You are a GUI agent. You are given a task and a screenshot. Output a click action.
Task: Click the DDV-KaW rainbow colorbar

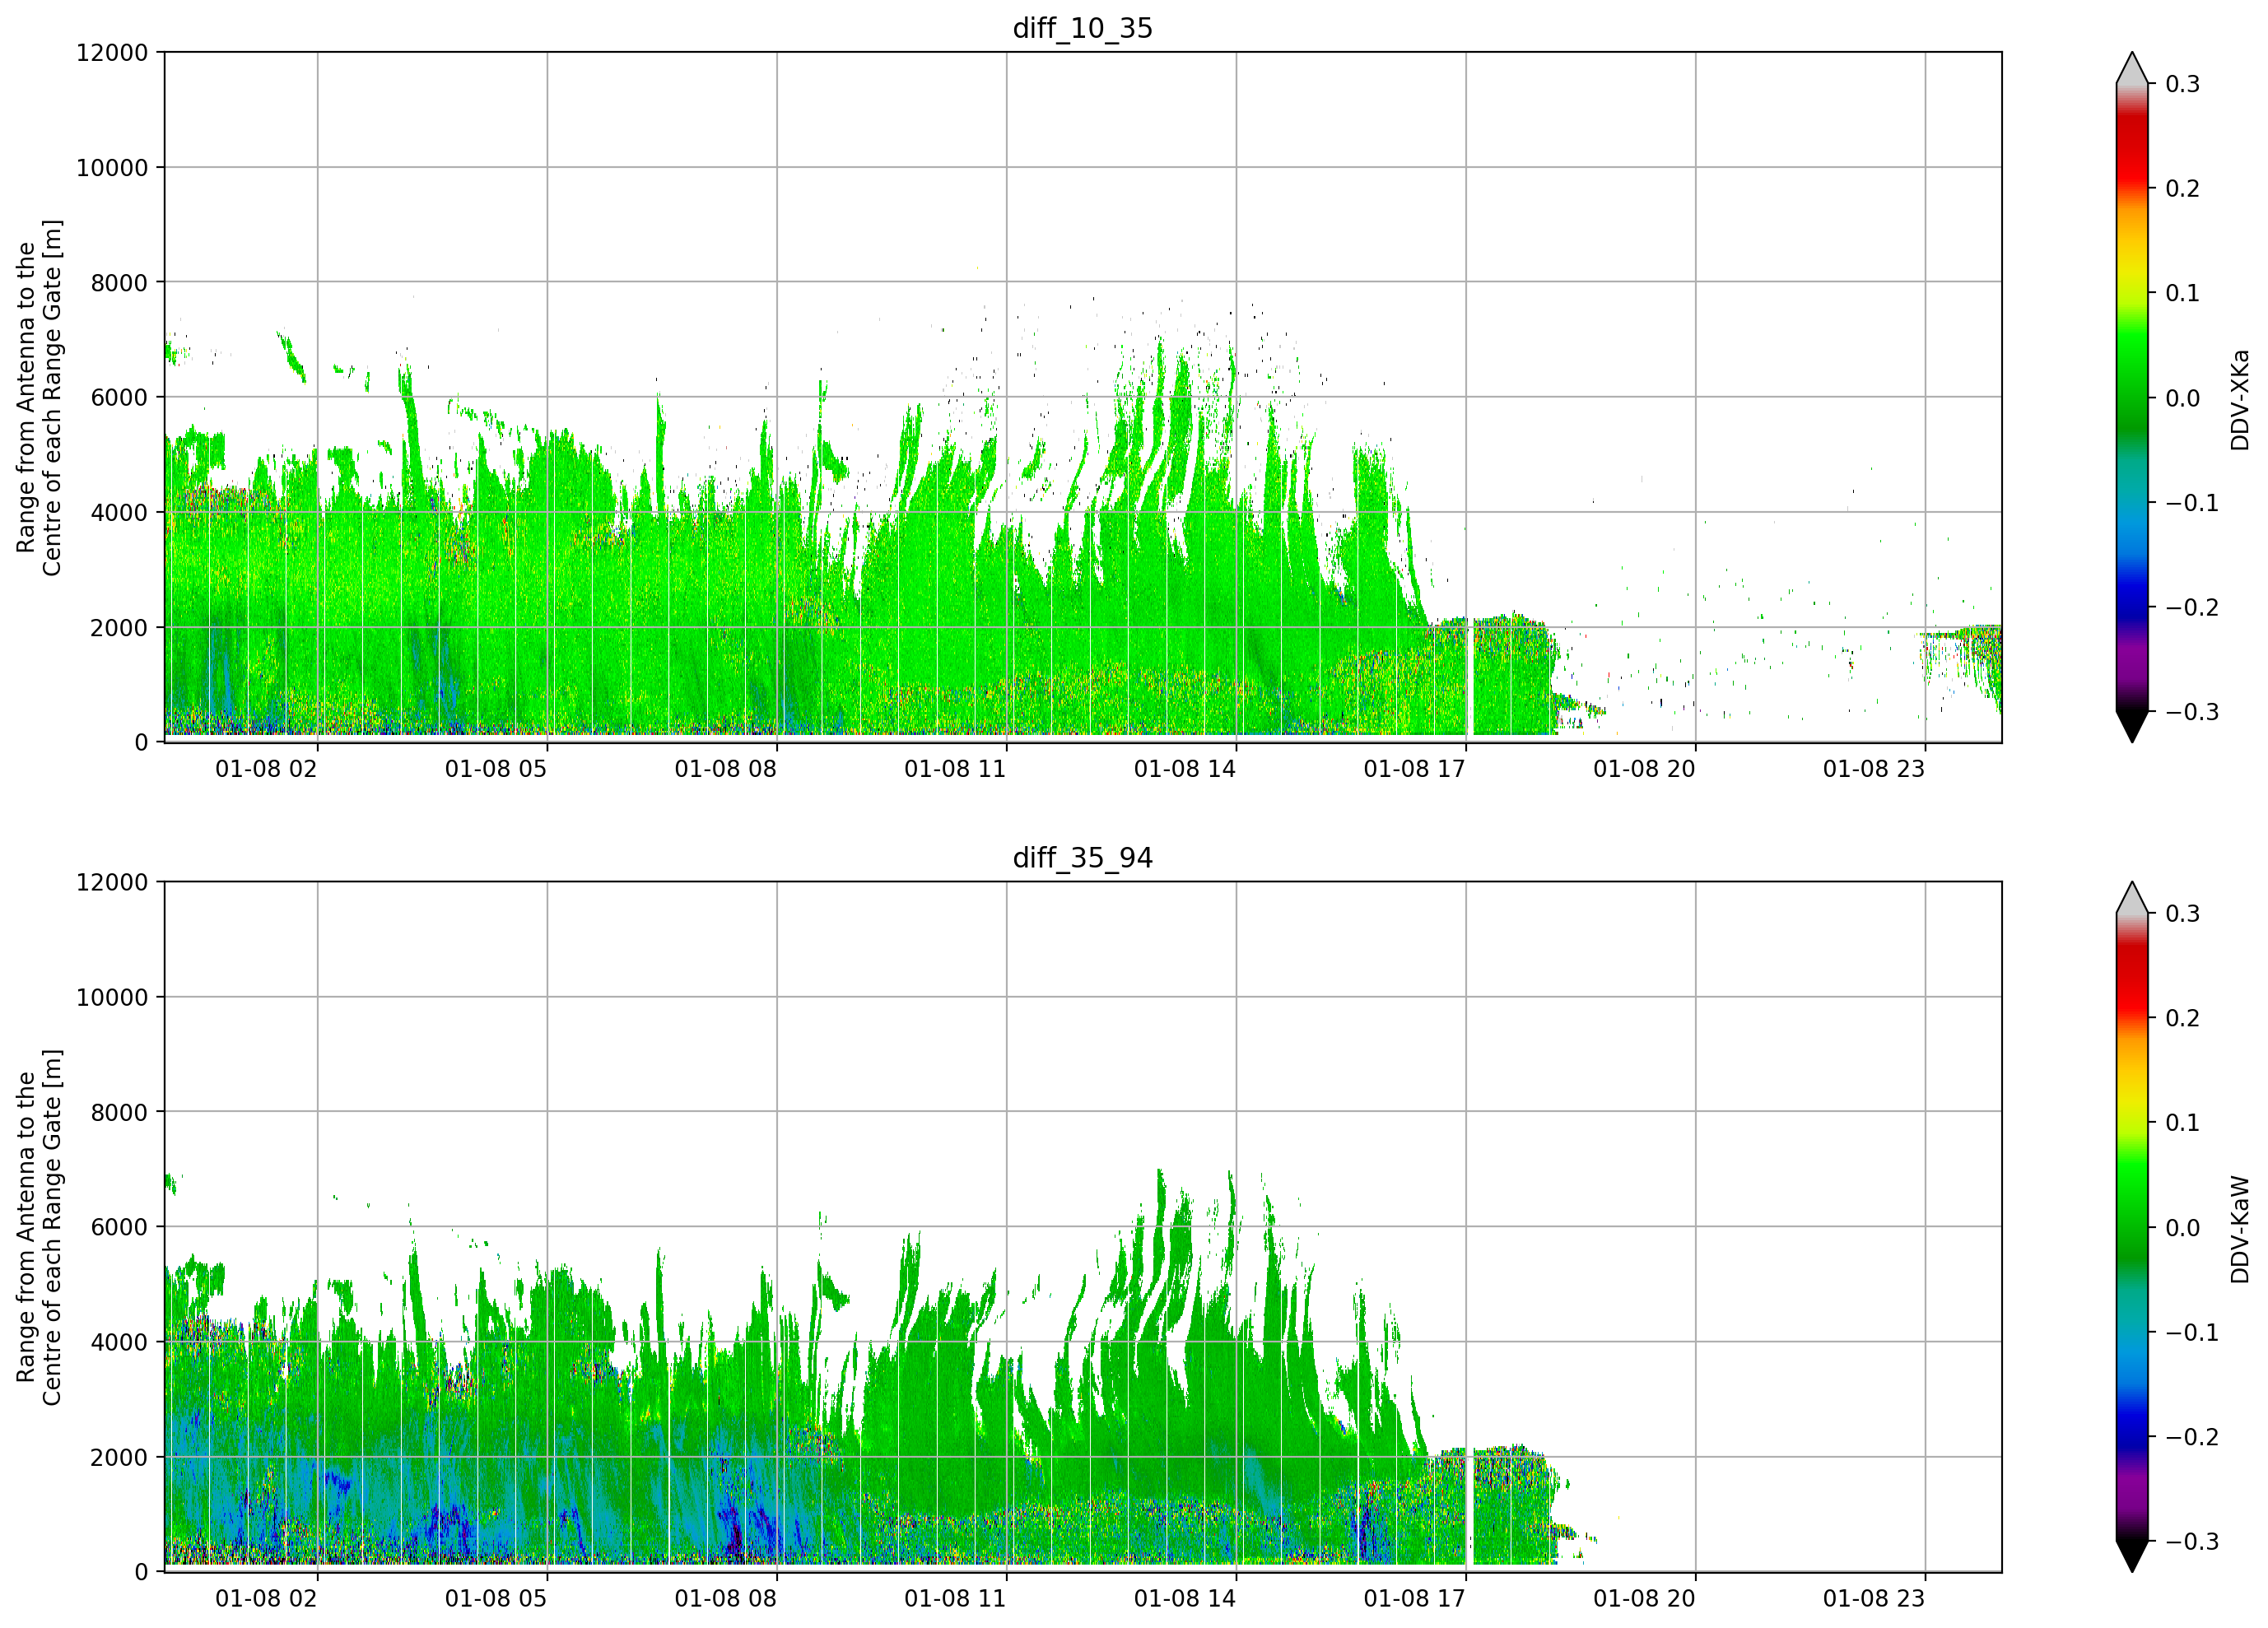(2132, 1227)
